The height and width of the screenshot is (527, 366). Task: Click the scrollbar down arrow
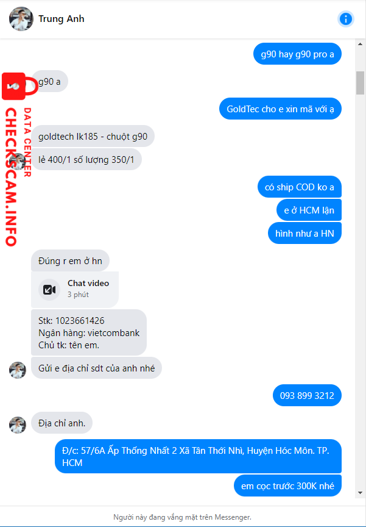[360, 493]
